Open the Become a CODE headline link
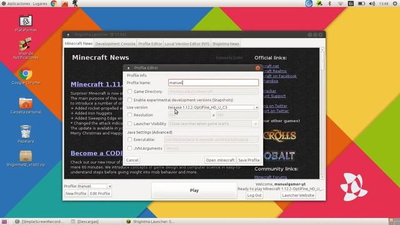Viewport: 400px width, 225px height. [96, 153]
